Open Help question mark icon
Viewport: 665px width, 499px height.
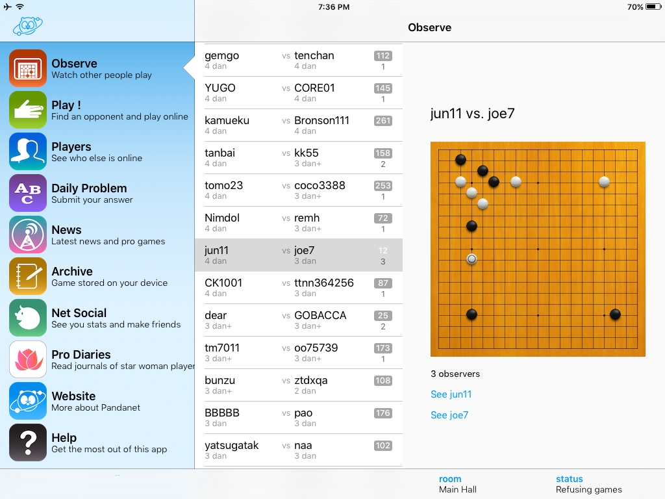28,442
